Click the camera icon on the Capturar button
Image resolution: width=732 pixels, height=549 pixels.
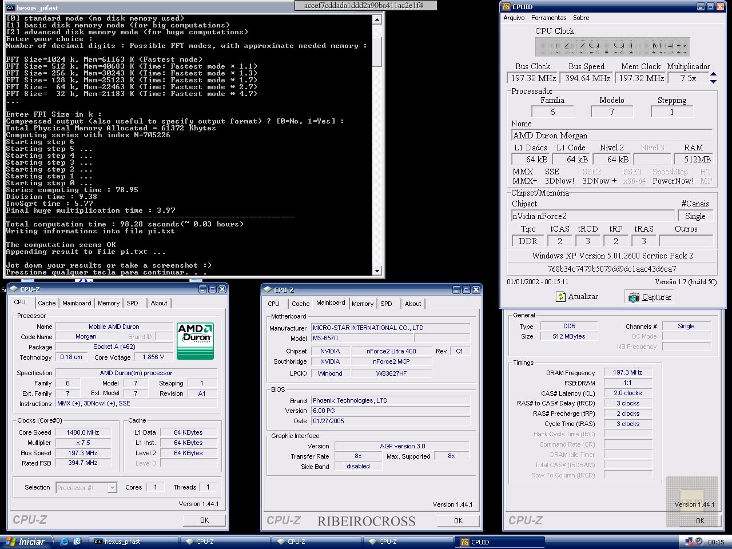(x=634, y=297)
